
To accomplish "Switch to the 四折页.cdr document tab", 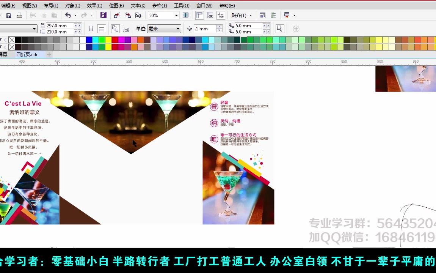I will click(27, 54).
